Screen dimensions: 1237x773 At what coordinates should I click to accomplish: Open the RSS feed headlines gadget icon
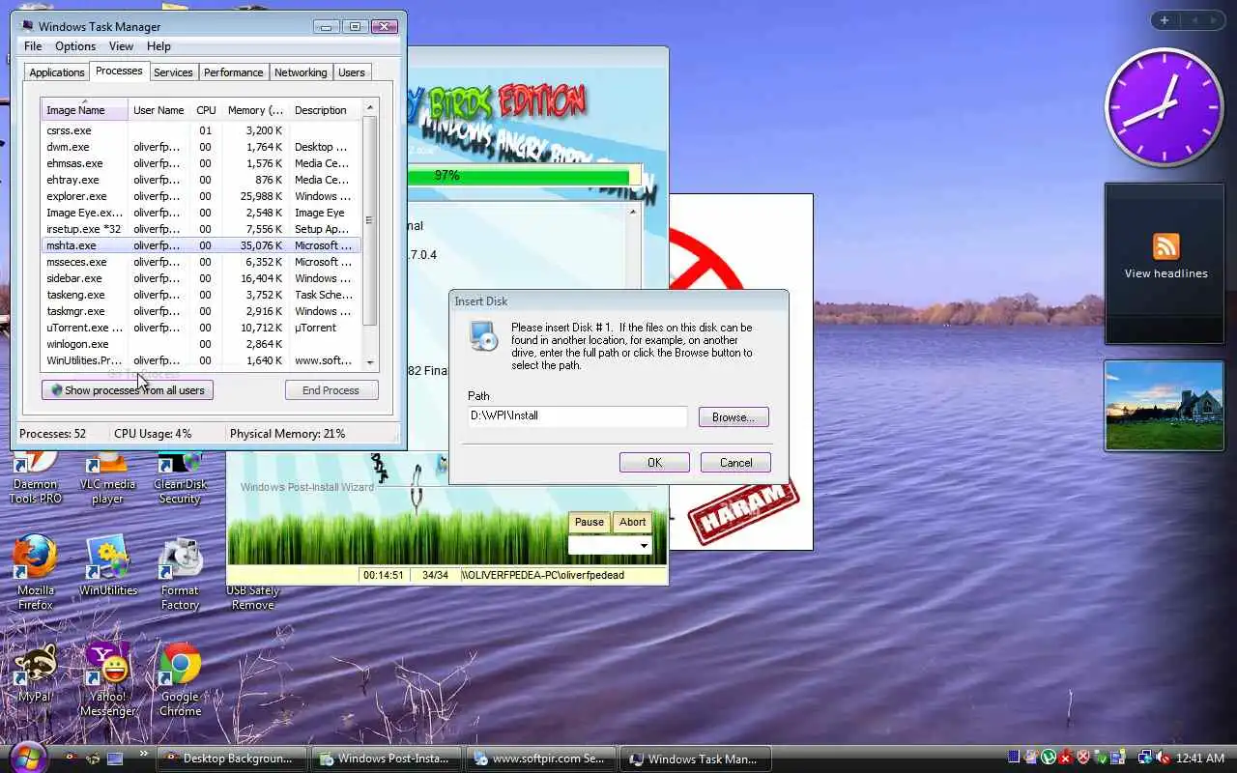[1165, 246]
